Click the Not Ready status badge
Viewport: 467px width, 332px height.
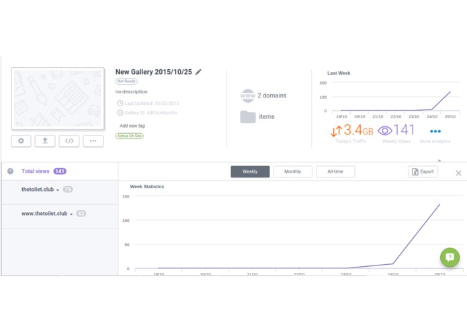click(126, 81)
